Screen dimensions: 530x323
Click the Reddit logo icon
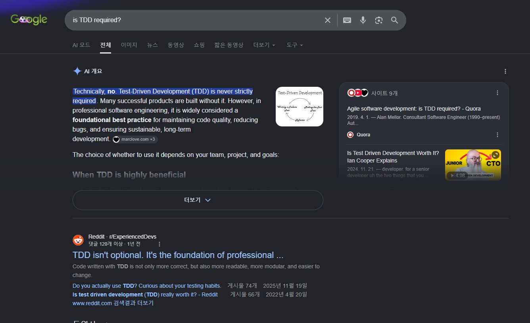click(x=78, y=240)
